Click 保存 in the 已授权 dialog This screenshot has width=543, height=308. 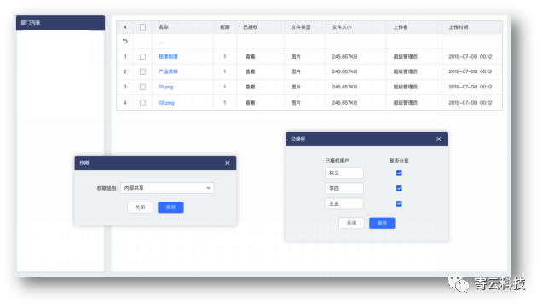pyautogui.click(x=382, y=223)
